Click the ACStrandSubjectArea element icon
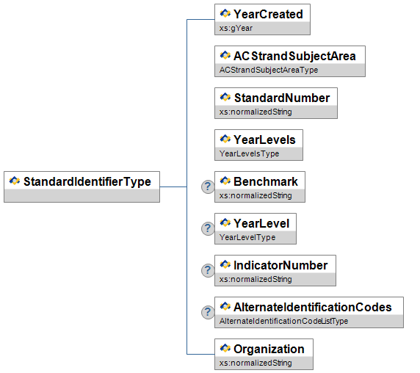This screenshot has width=420, height=373. click(x=225, y=55)
